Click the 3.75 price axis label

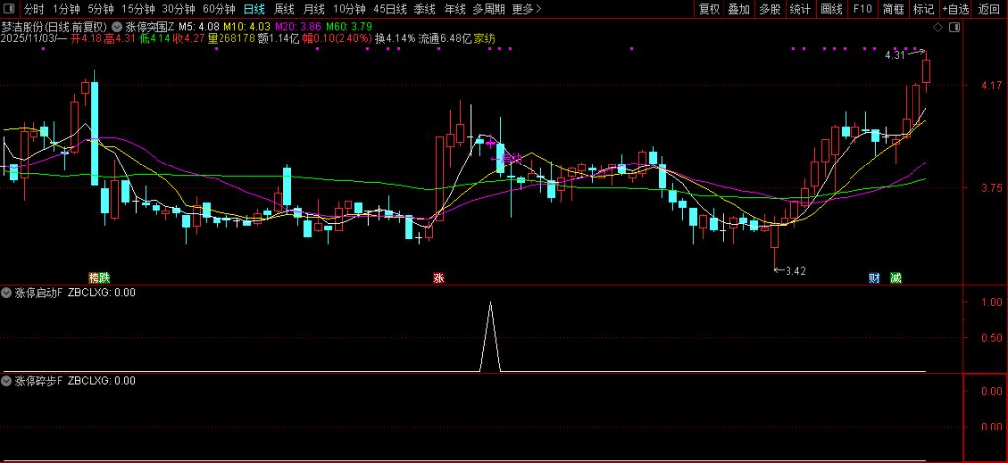coord(992,188)
